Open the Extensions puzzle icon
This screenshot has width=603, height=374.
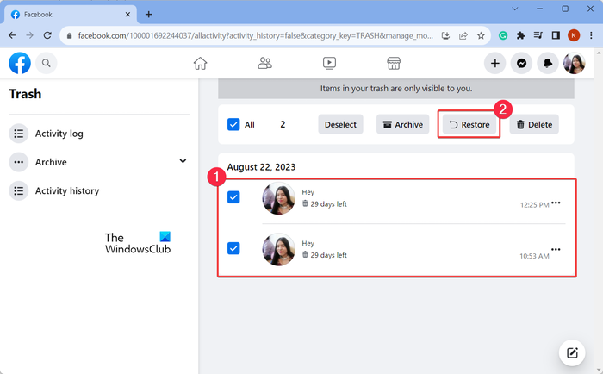[520, 35]
